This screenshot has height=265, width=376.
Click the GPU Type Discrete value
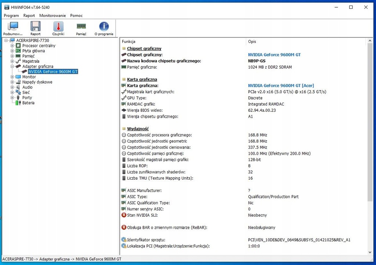coord(255,98)
